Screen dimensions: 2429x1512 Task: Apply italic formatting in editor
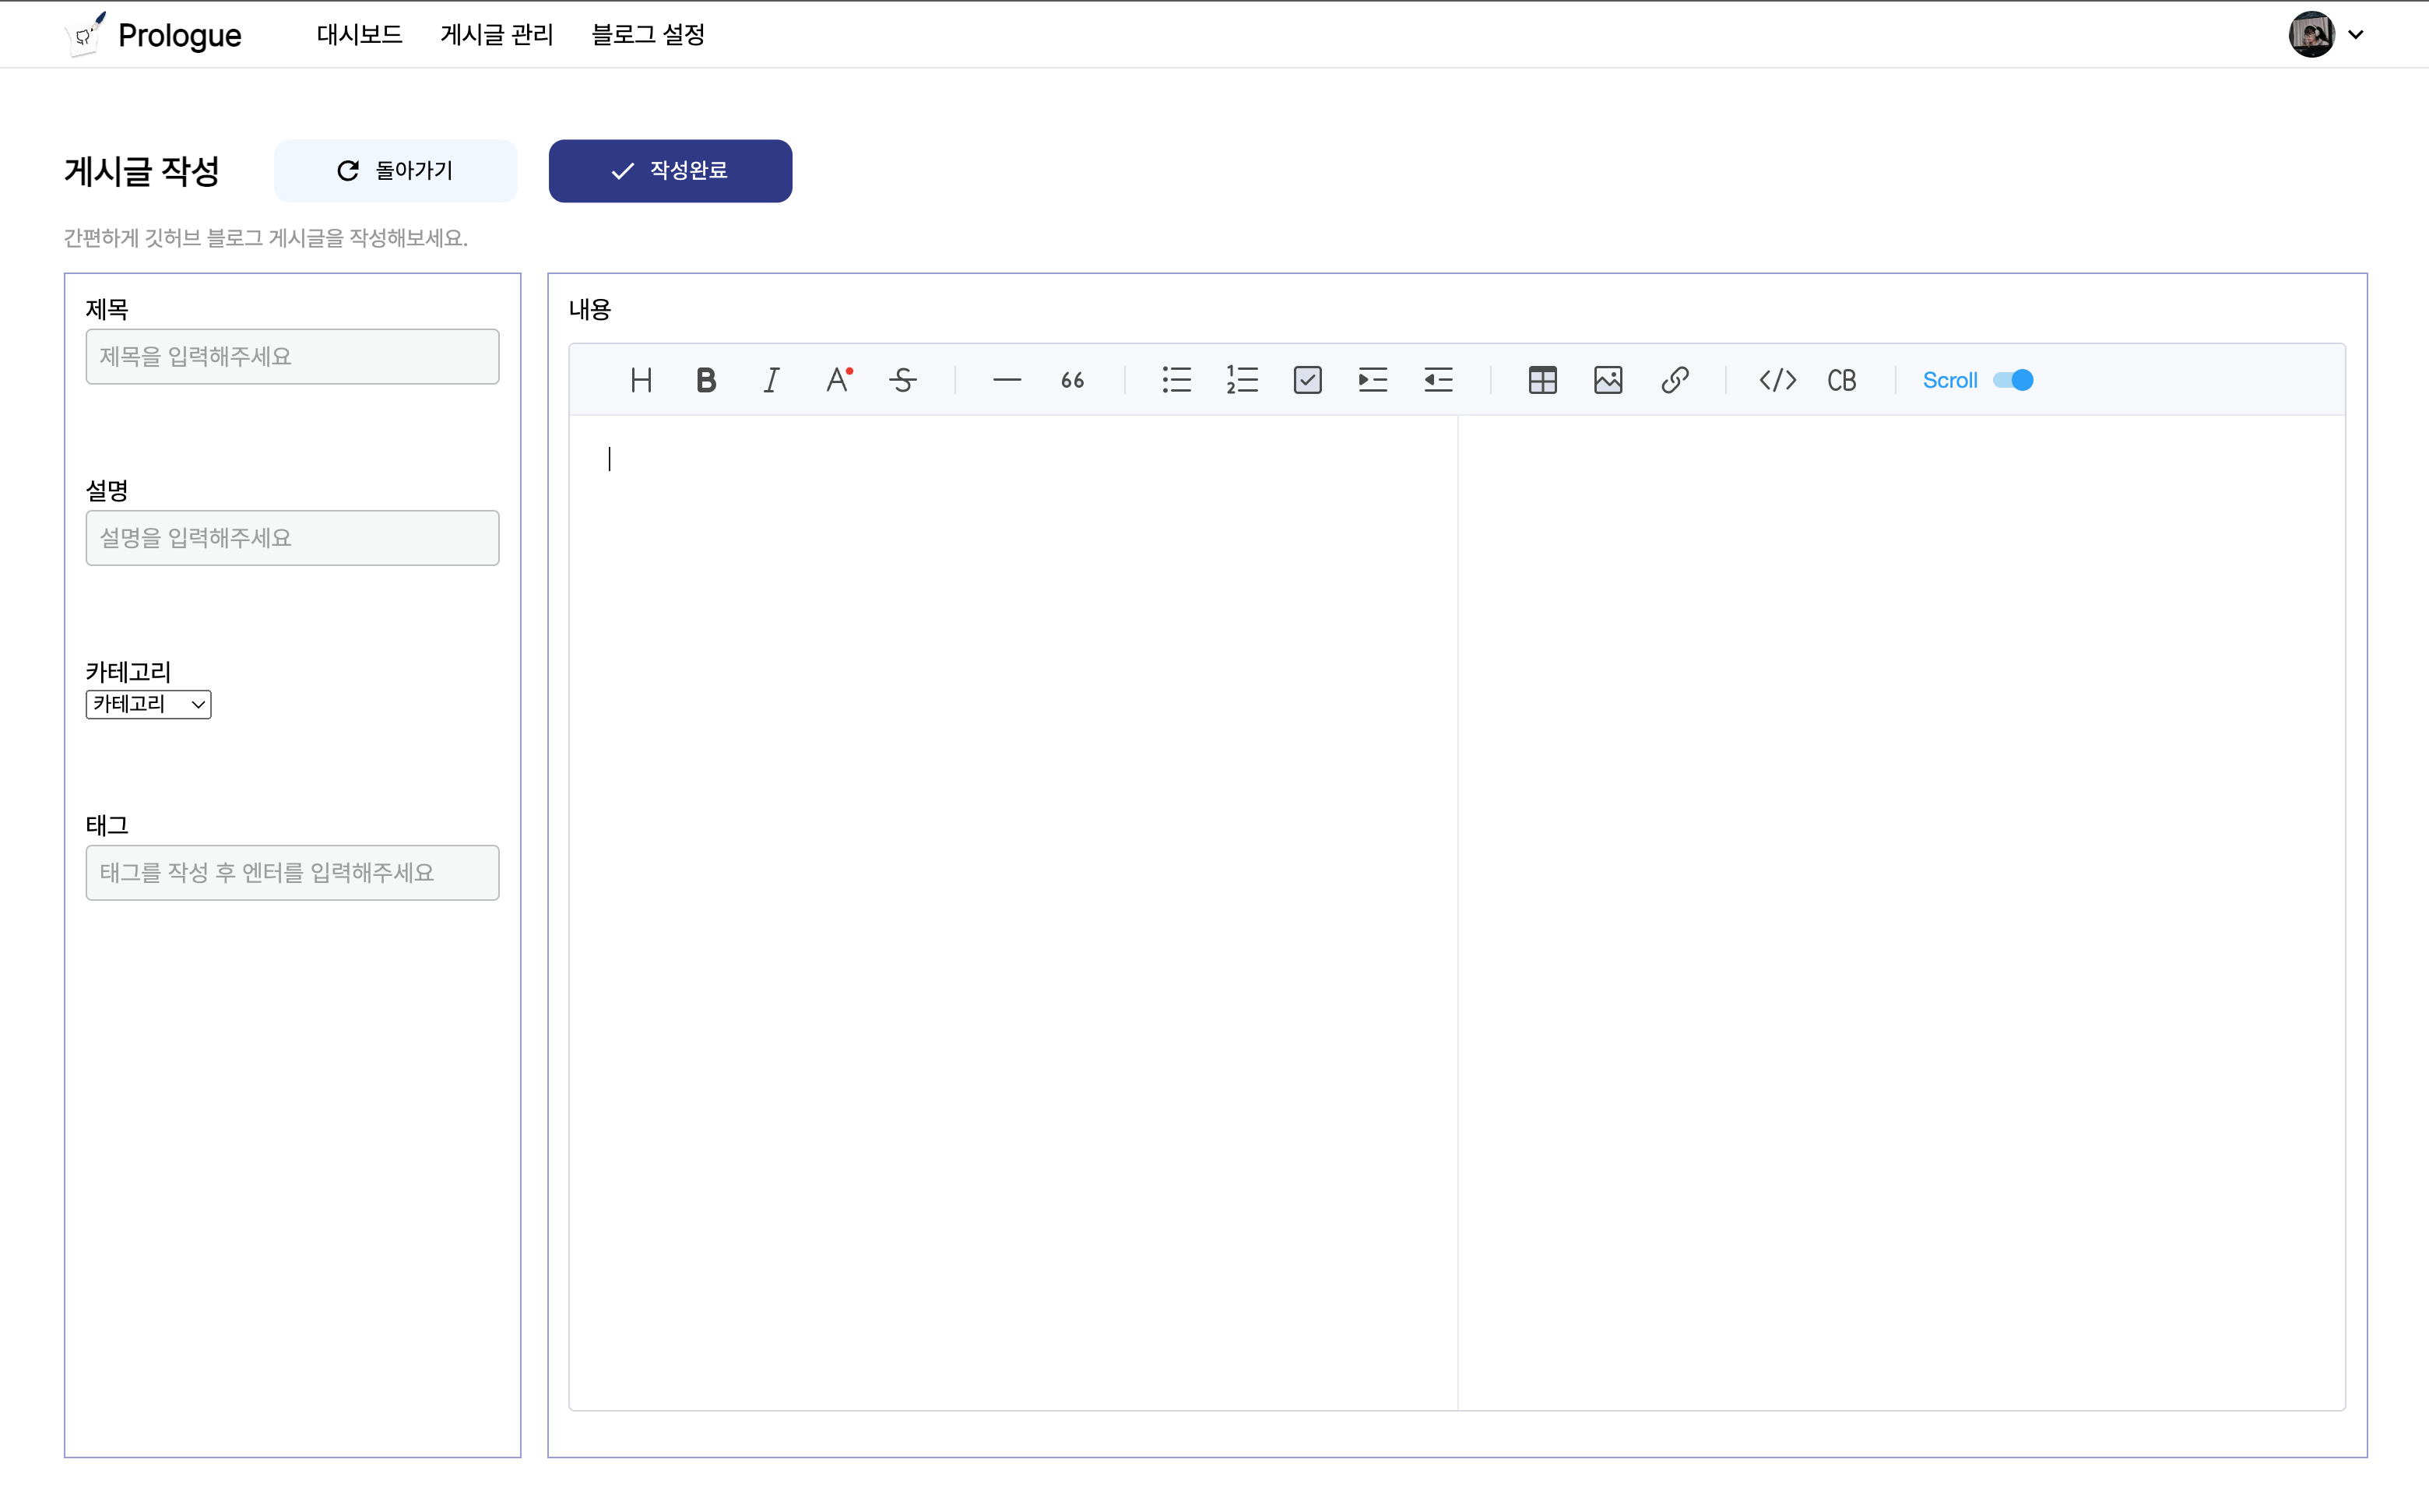click(x=771, y=380)
